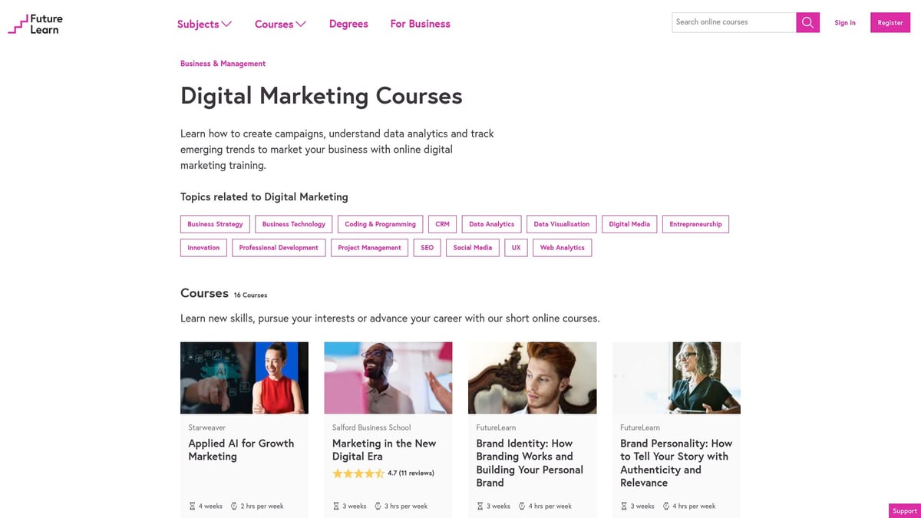Screen dimensions: 921x518
Task: Select the Professional Development topic tag
Action: click(x=279, y=248)
